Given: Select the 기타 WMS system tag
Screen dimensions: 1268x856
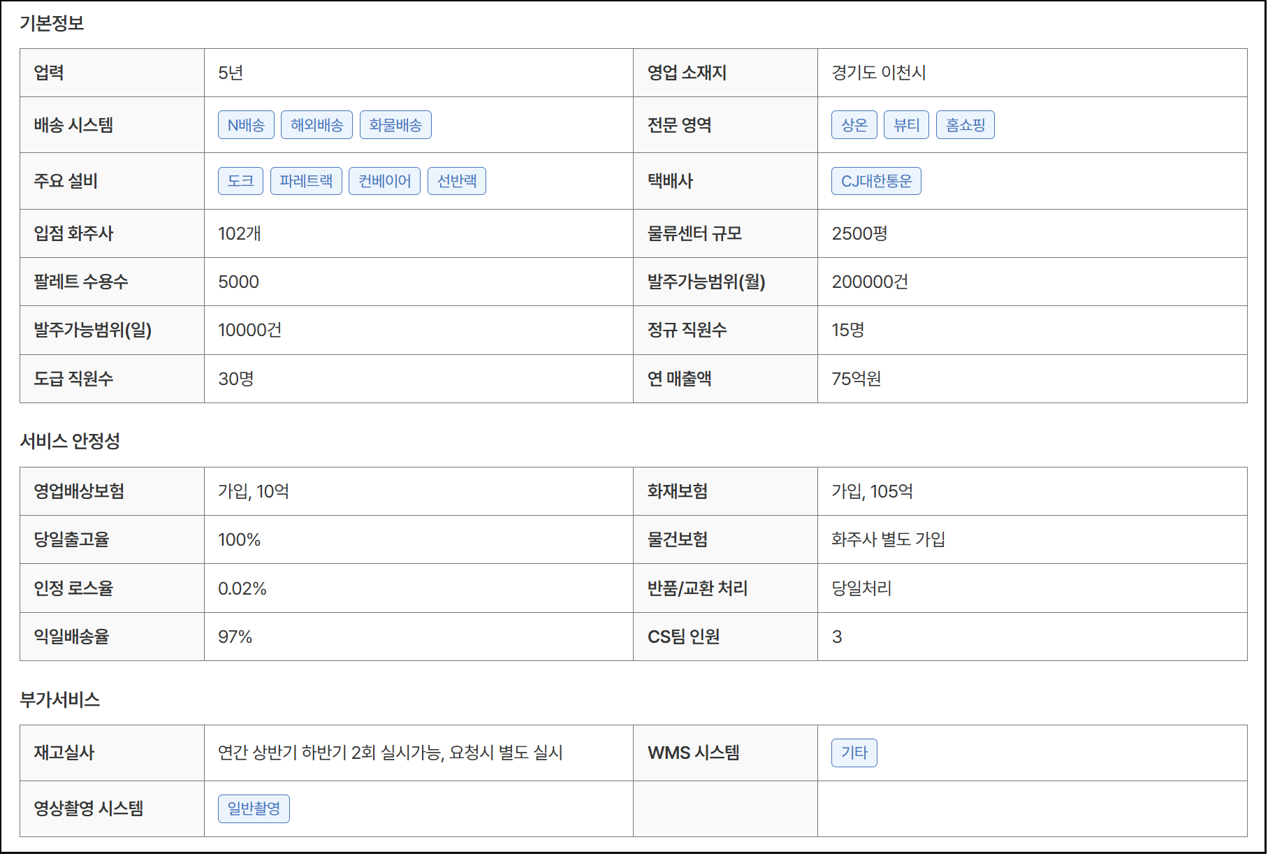Looking at the screenshot, I should [x=854, y=753].
